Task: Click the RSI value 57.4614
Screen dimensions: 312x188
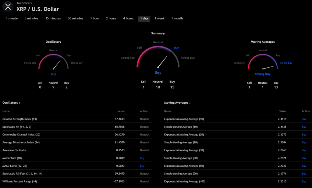Action: [x=119, y=119]
